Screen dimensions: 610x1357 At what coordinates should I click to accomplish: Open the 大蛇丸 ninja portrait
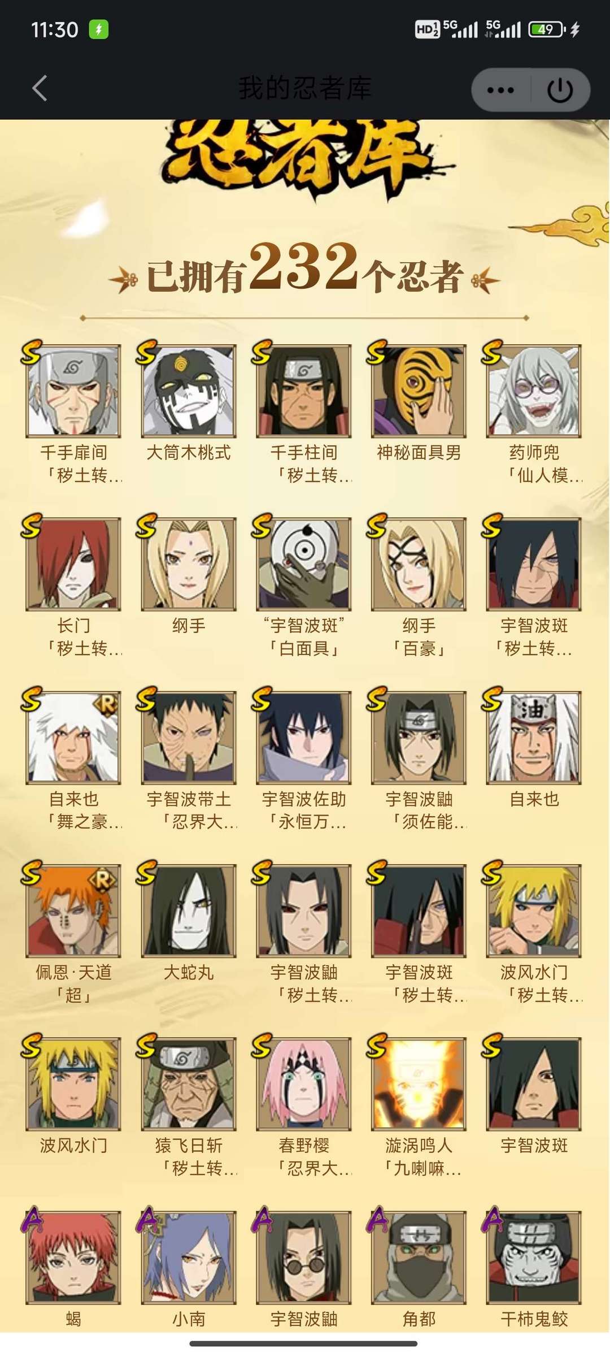(x=189, y=911)
